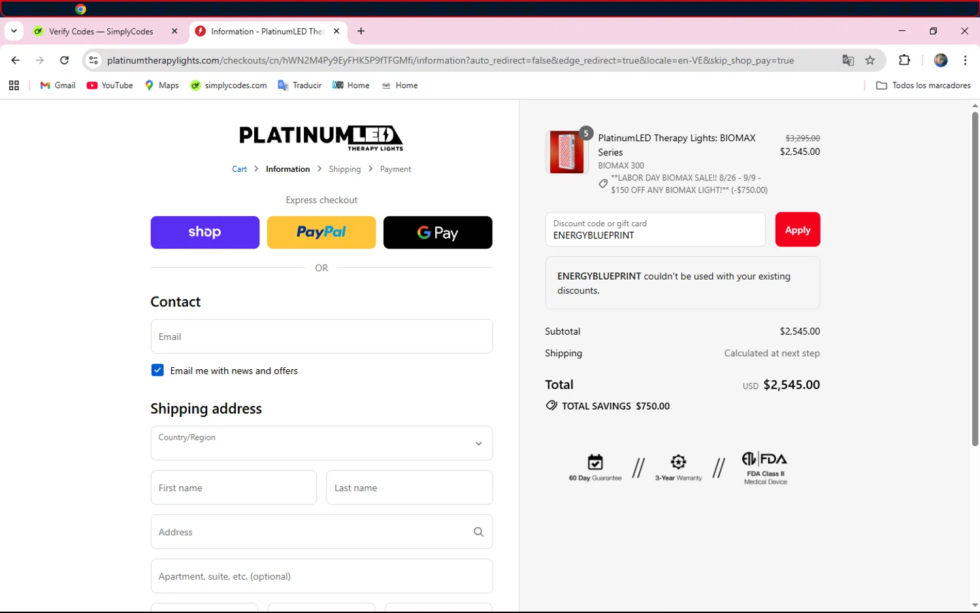Pay with the Google Pay button
The width and height of the screenshot is (980, 613).
tap(438, 233)
